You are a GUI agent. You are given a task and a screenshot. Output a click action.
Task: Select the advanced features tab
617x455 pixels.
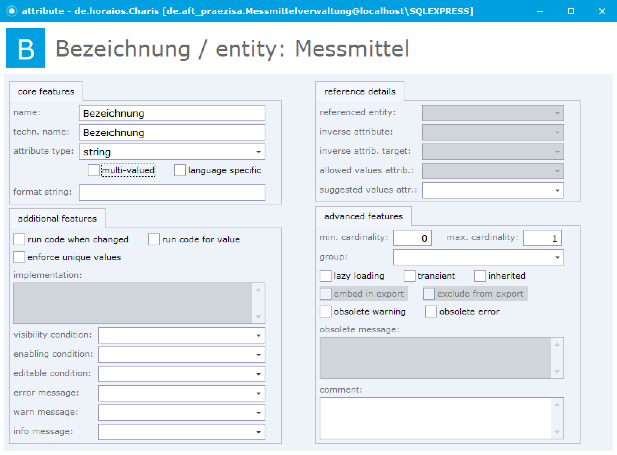pyautogui.click(x=364, y=216)
